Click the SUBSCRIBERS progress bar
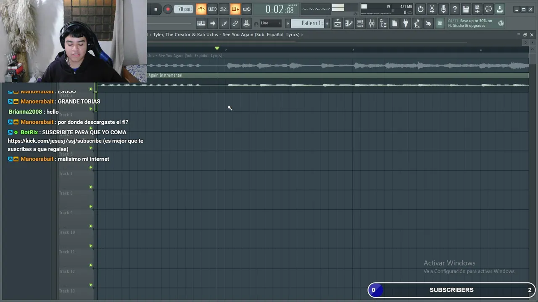The image size is (538, 302). point(452,290)
